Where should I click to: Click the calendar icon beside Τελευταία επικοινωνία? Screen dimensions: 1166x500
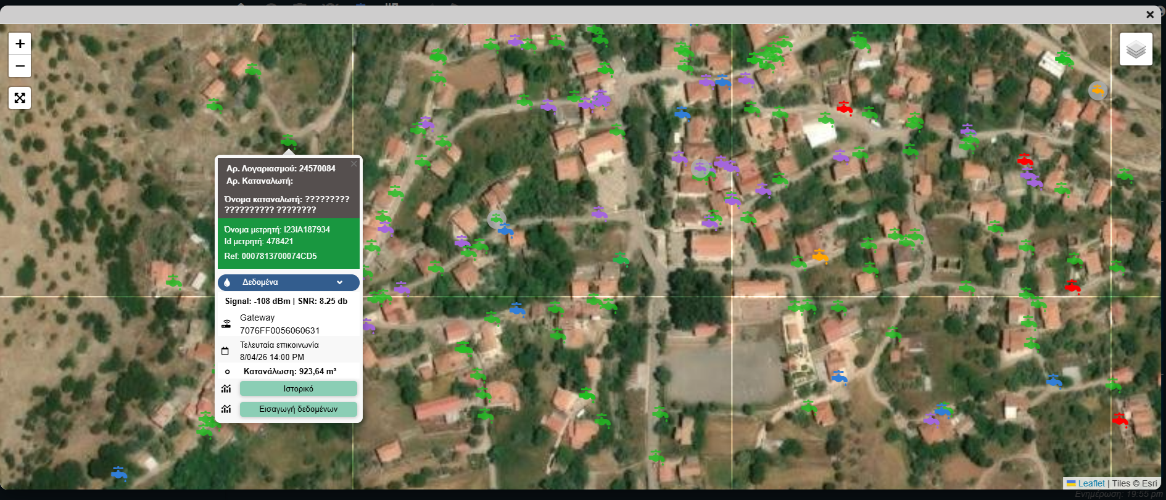(225, 351)
